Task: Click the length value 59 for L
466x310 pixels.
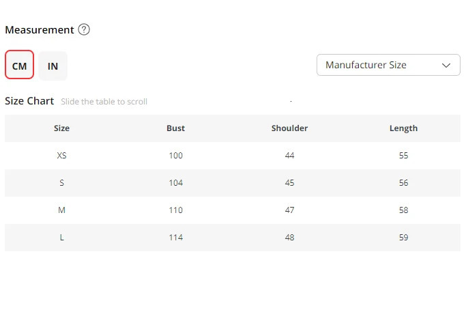Action: tap(403, 238)
